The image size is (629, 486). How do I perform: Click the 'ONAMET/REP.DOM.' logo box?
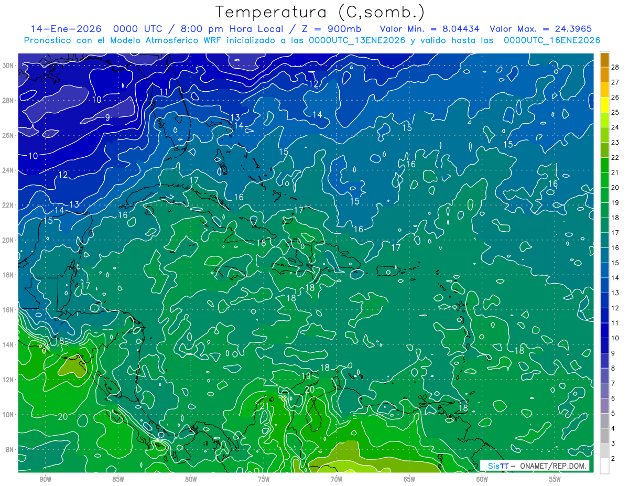coord(534,466)
